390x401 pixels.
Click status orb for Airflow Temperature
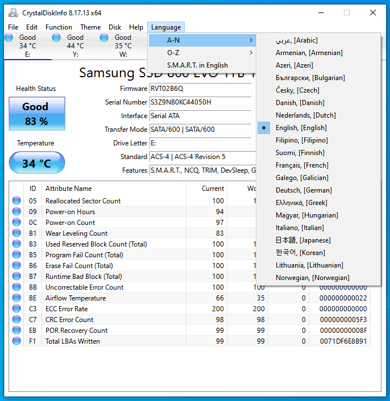(x=16, y=298)
